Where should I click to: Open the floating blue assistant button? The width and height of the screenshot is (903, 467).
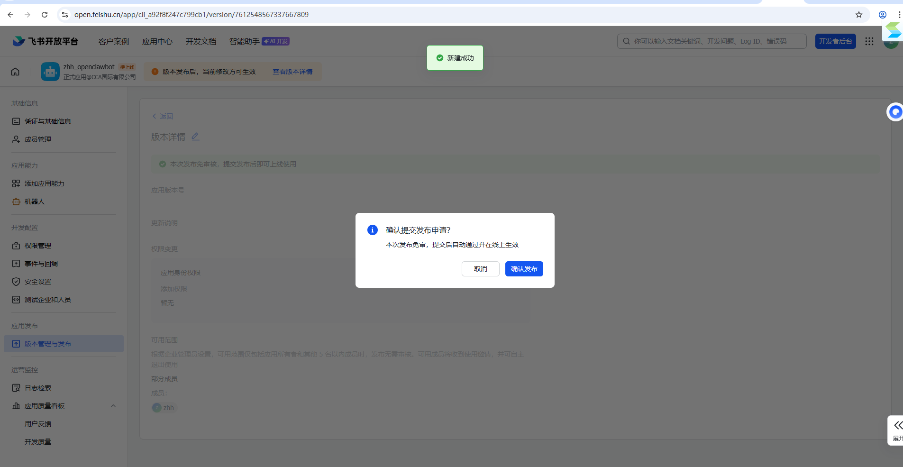pos(895,112)
